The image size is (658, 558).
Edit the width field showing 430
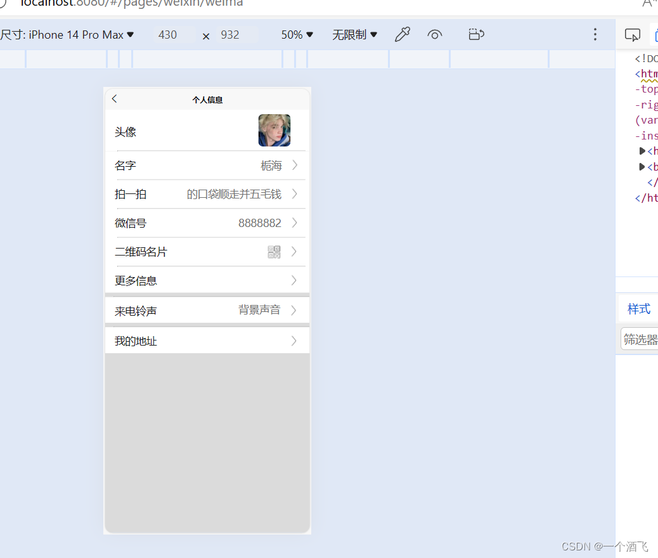173,35
